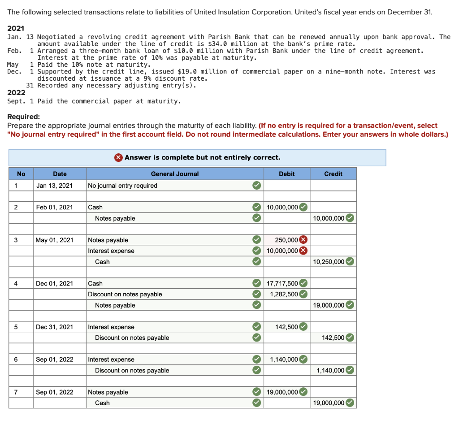Click the Debit column header
Viewport: 459px width, 429px height.
[287, 173]
